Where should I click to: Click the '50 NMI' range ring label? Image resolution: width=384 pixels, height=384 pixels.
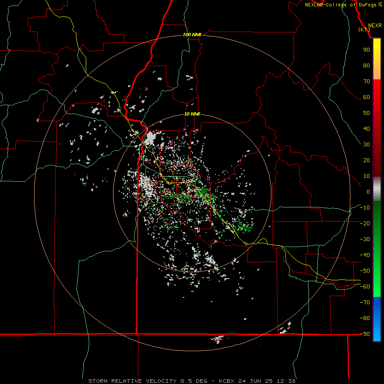192,114
